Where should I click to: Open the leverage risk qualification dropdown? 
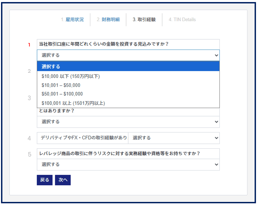point(128,164)
